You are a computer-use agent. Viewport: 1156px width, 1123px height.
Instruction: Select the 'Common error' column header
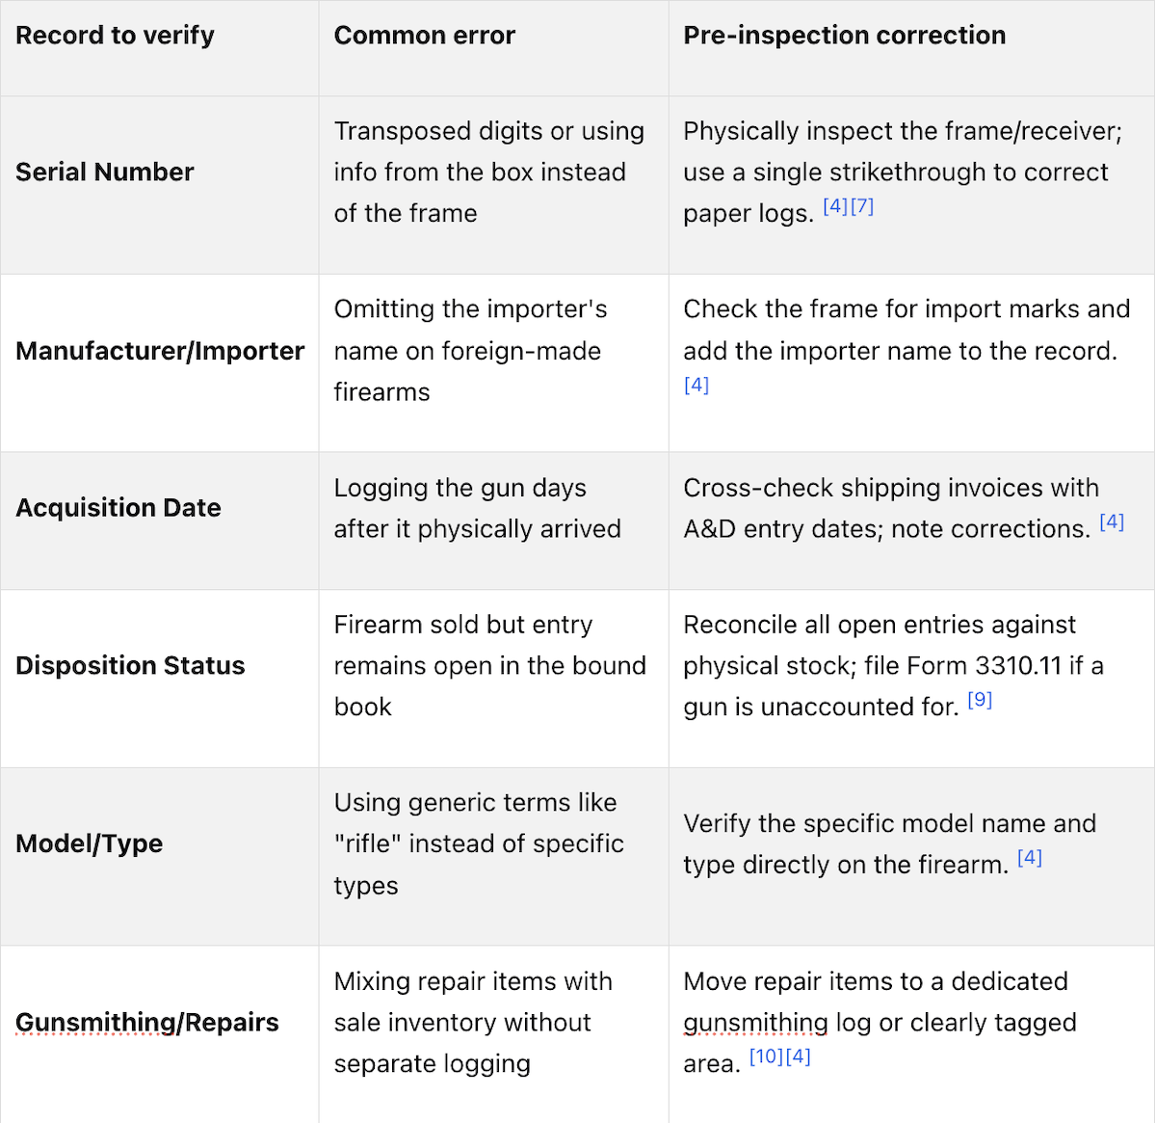coord(425,36)
